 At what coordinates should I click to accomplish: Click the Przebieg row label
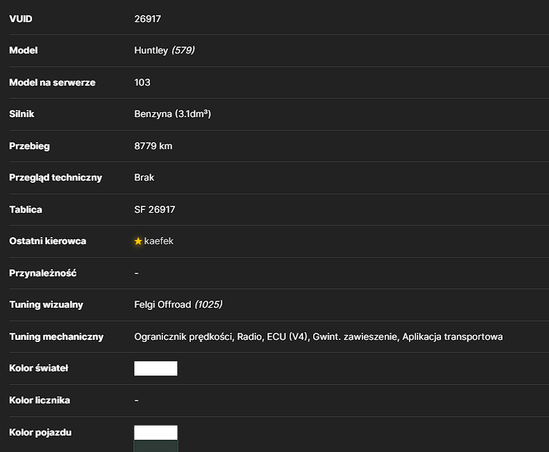[x=29, y=146]
